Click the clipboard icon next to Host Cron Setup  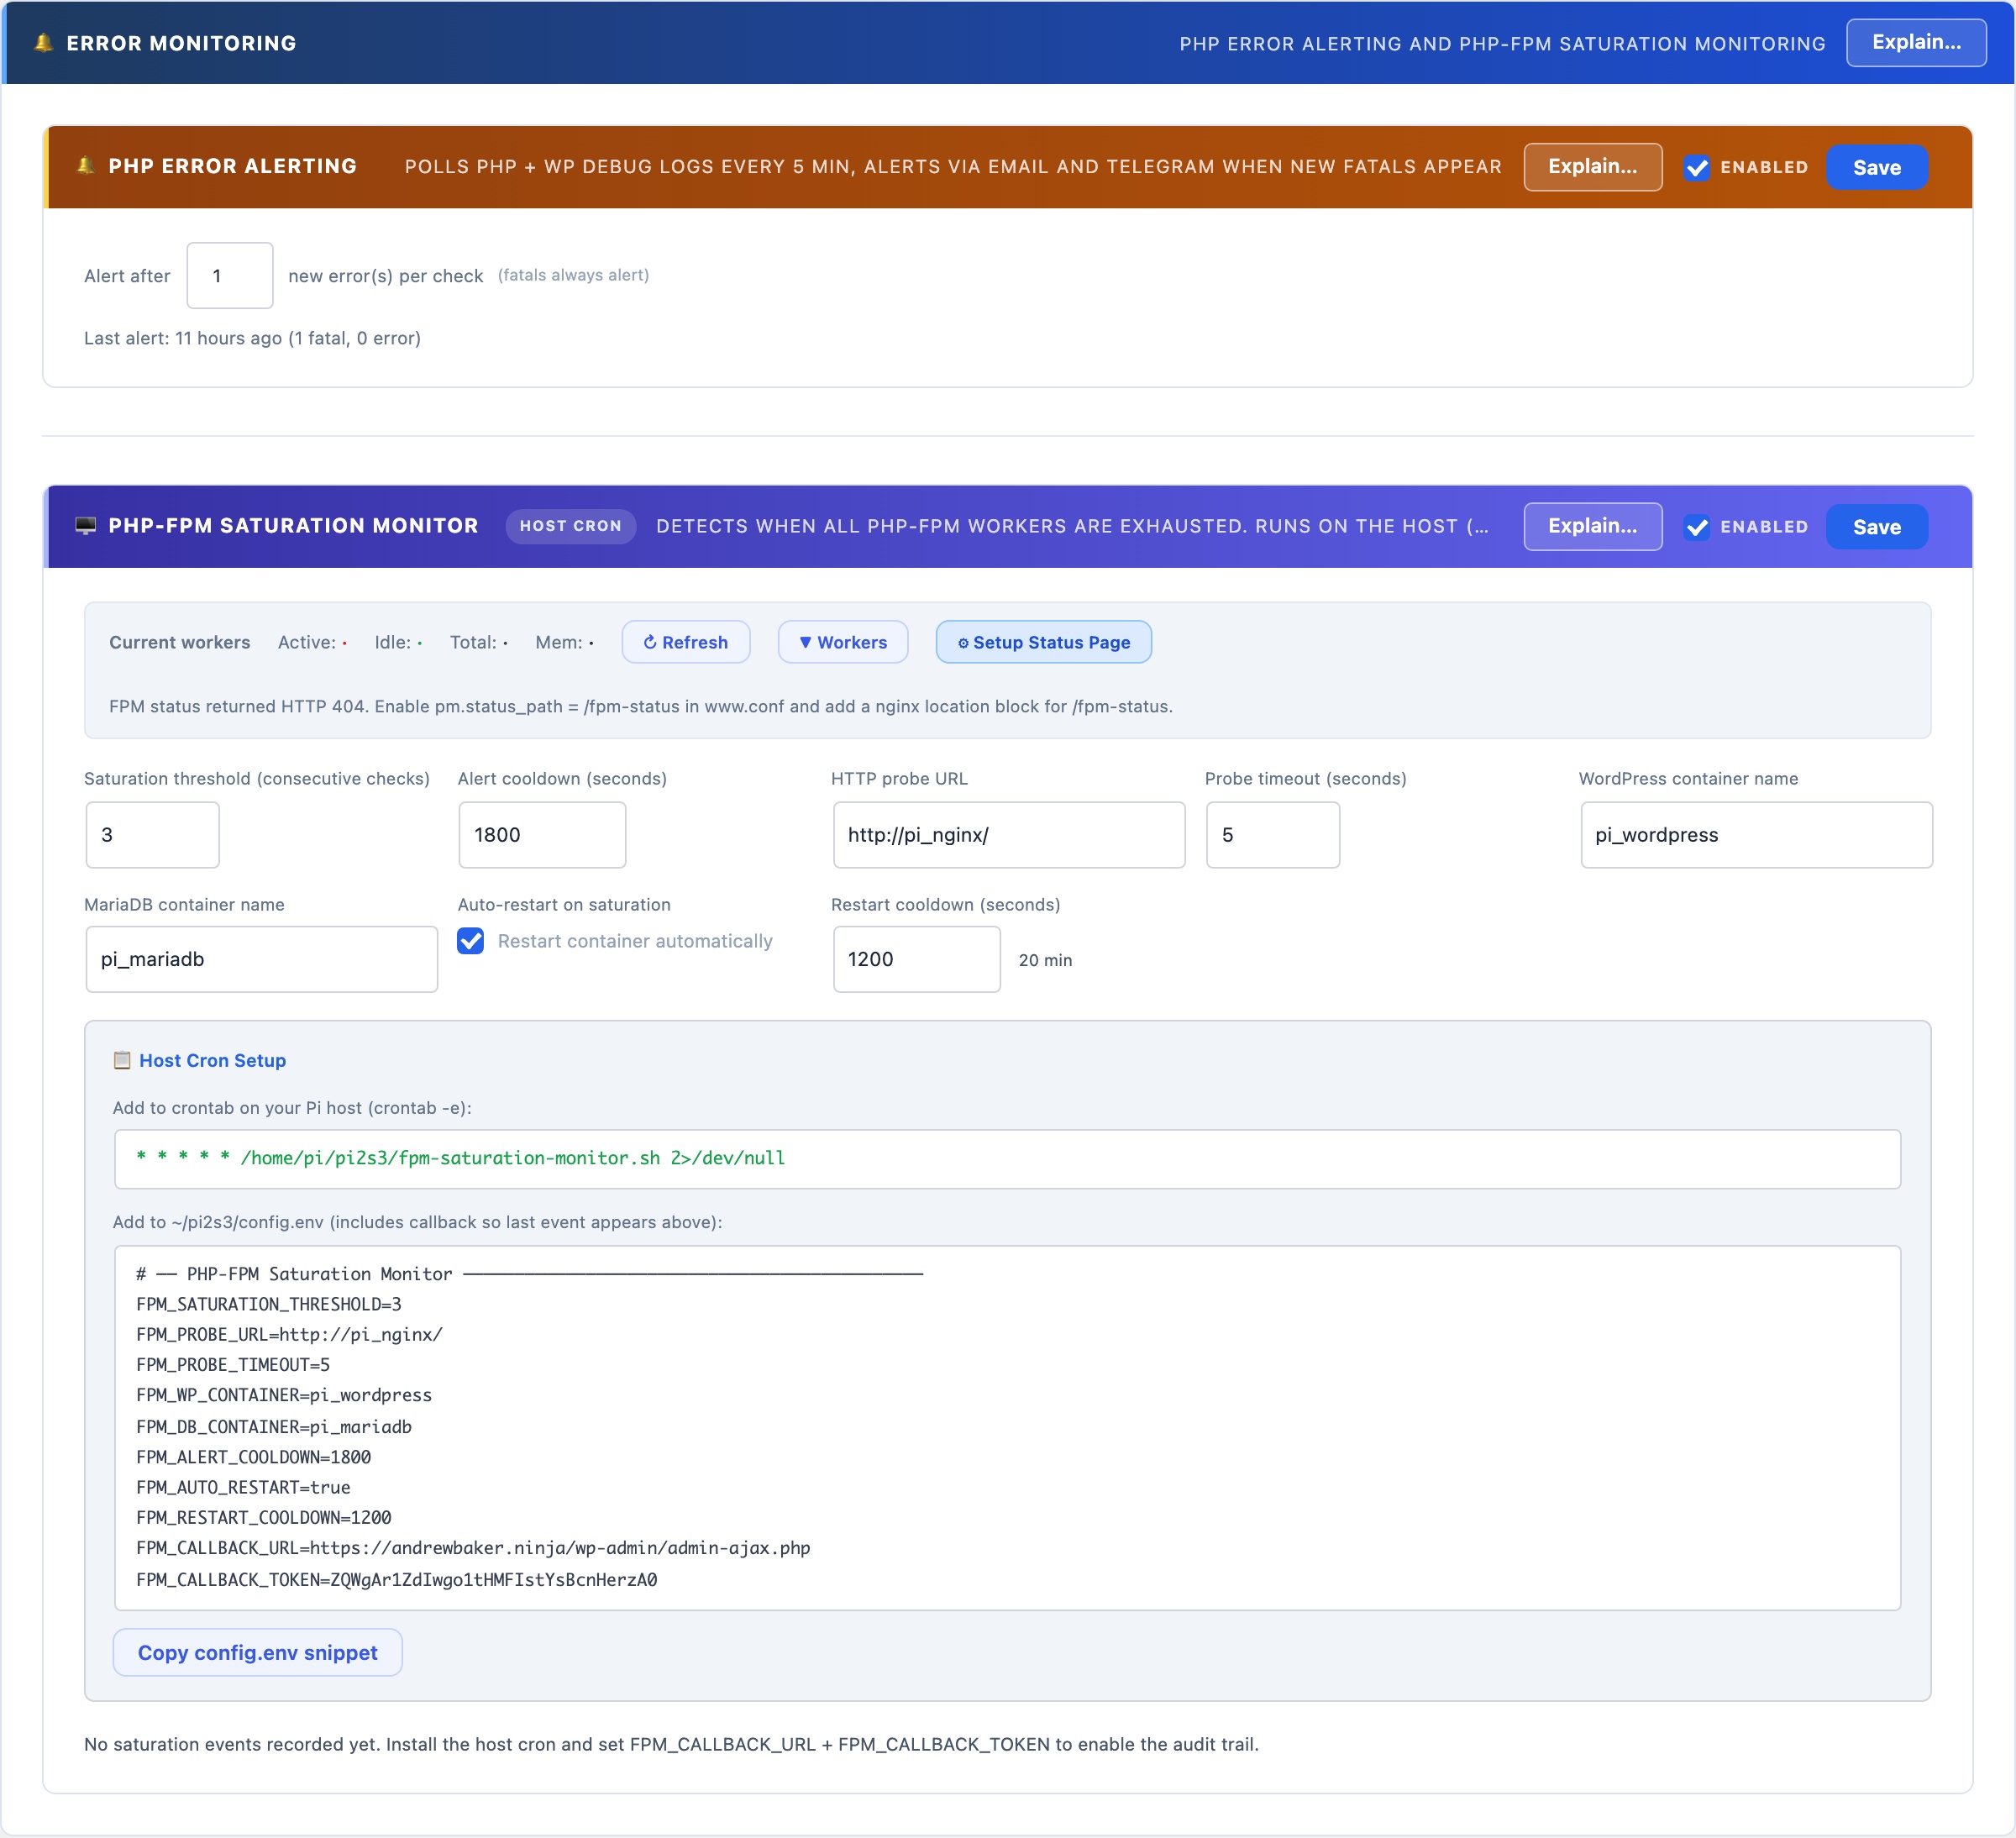tap(122, 1060)
